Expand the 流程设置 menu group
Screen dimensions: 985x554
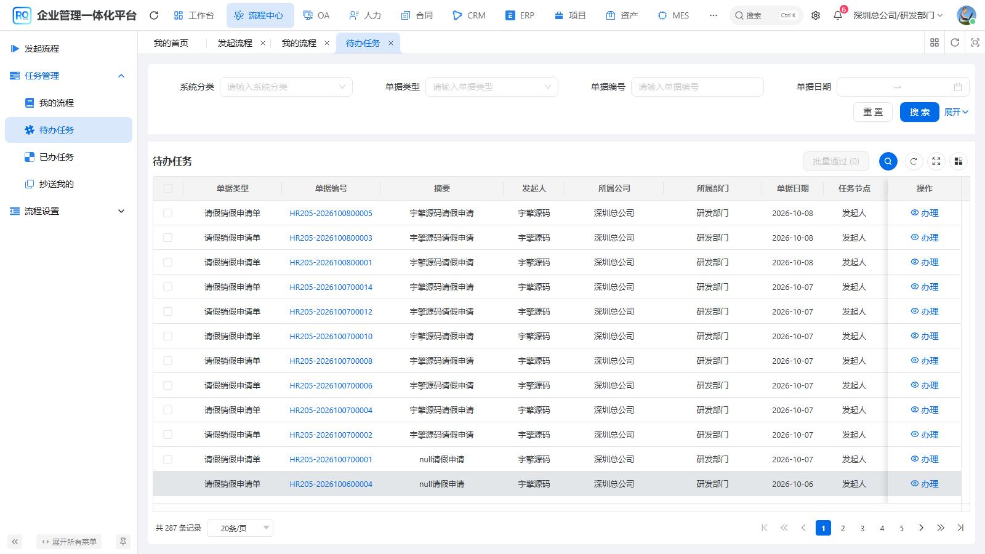coord(68,211)
